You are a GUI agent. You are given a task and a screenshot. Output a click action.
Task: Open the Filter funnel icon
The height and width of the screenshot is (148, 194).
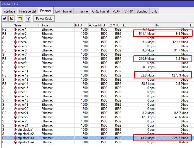(28, 19)
